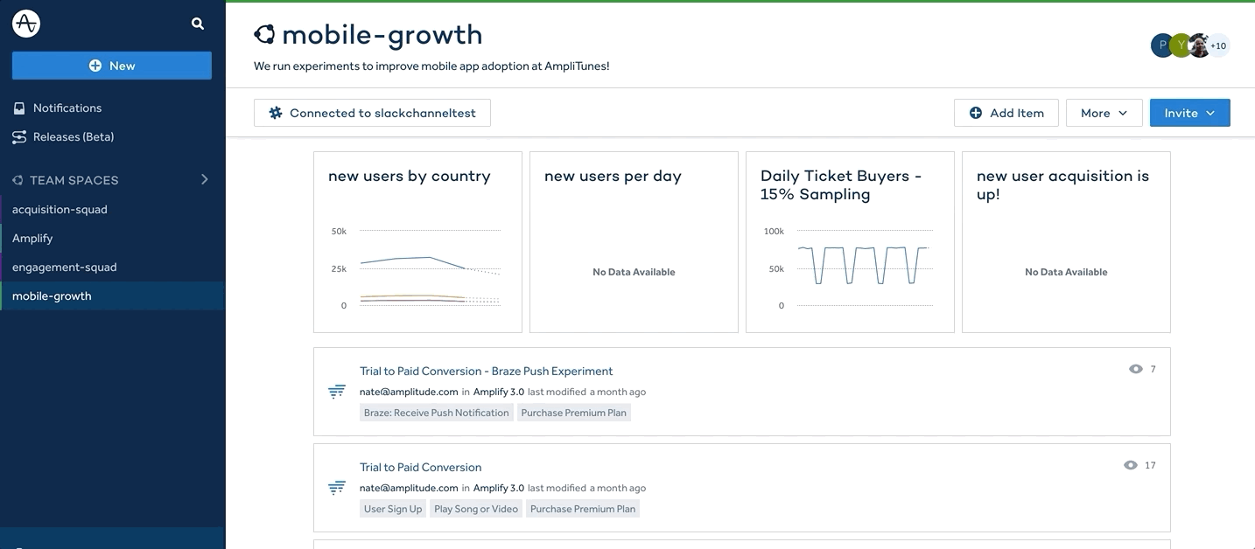
Task: Click the Purchase Premium Plan tag in Braze experiment
Action: pos(573,413)
